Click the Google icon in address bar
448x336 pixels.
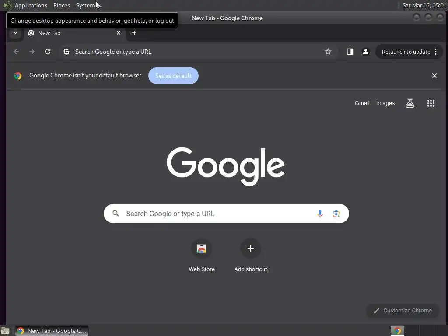66,52
